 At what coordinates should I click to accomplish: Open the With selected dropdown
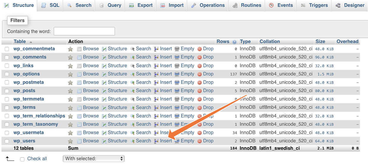click(x=94, y=159)
